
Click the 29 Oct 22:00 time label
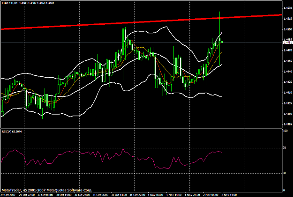pos(27,195)
